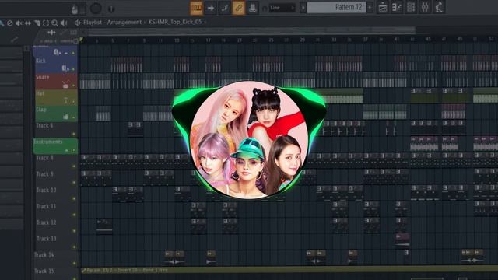Select the Slice tool in playlist toolbar

tap(37, 23)
